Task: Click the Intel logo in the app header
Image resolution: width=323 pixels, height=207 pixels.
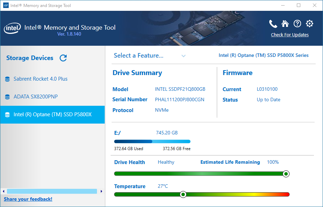Action: (x=12, y=28)
